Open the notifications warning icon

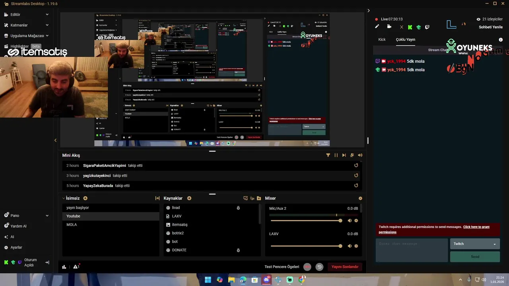(76, 267)
